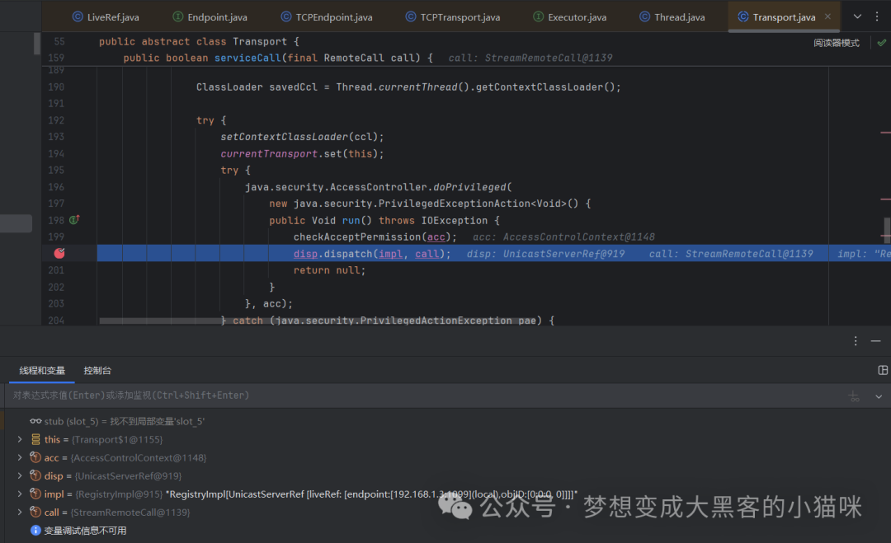Click the override gutter icon at line 198
Screen dimensions: 891x543
[x=74, y=219]
